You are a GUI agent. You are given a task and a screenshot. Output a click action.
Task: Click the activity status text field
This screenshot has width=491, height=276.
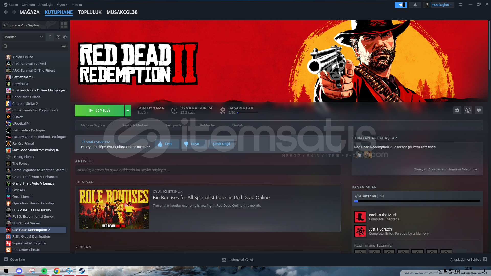tap(208, 170)
